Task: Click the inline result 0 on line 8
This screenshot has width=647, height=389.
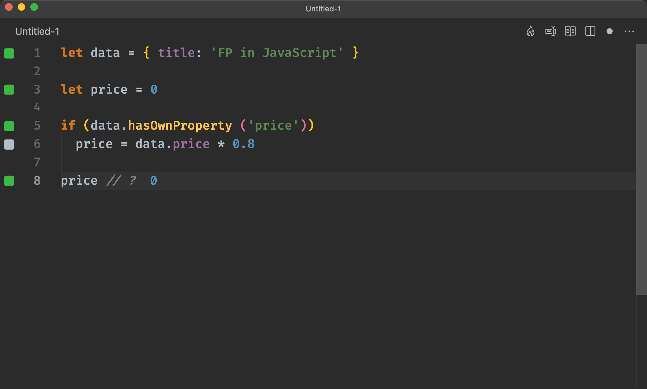Action: pyautogui.click(x=154, y=181)
